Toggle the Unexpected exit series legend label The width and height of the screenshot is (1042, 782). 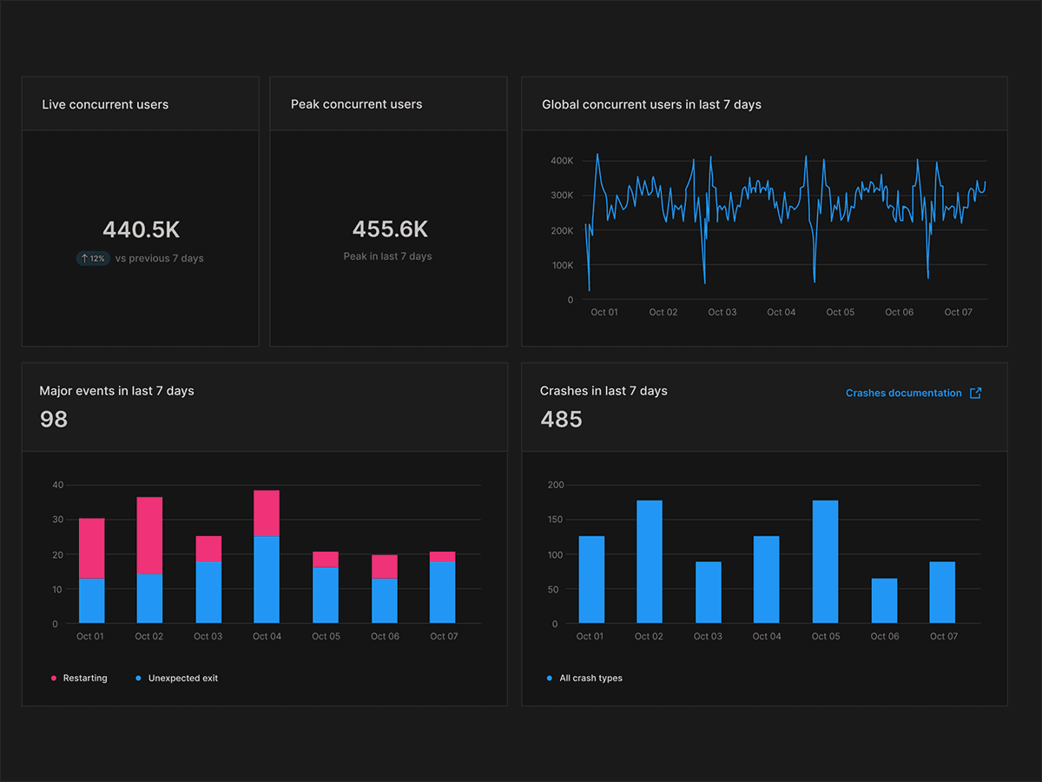coord(183,678)
